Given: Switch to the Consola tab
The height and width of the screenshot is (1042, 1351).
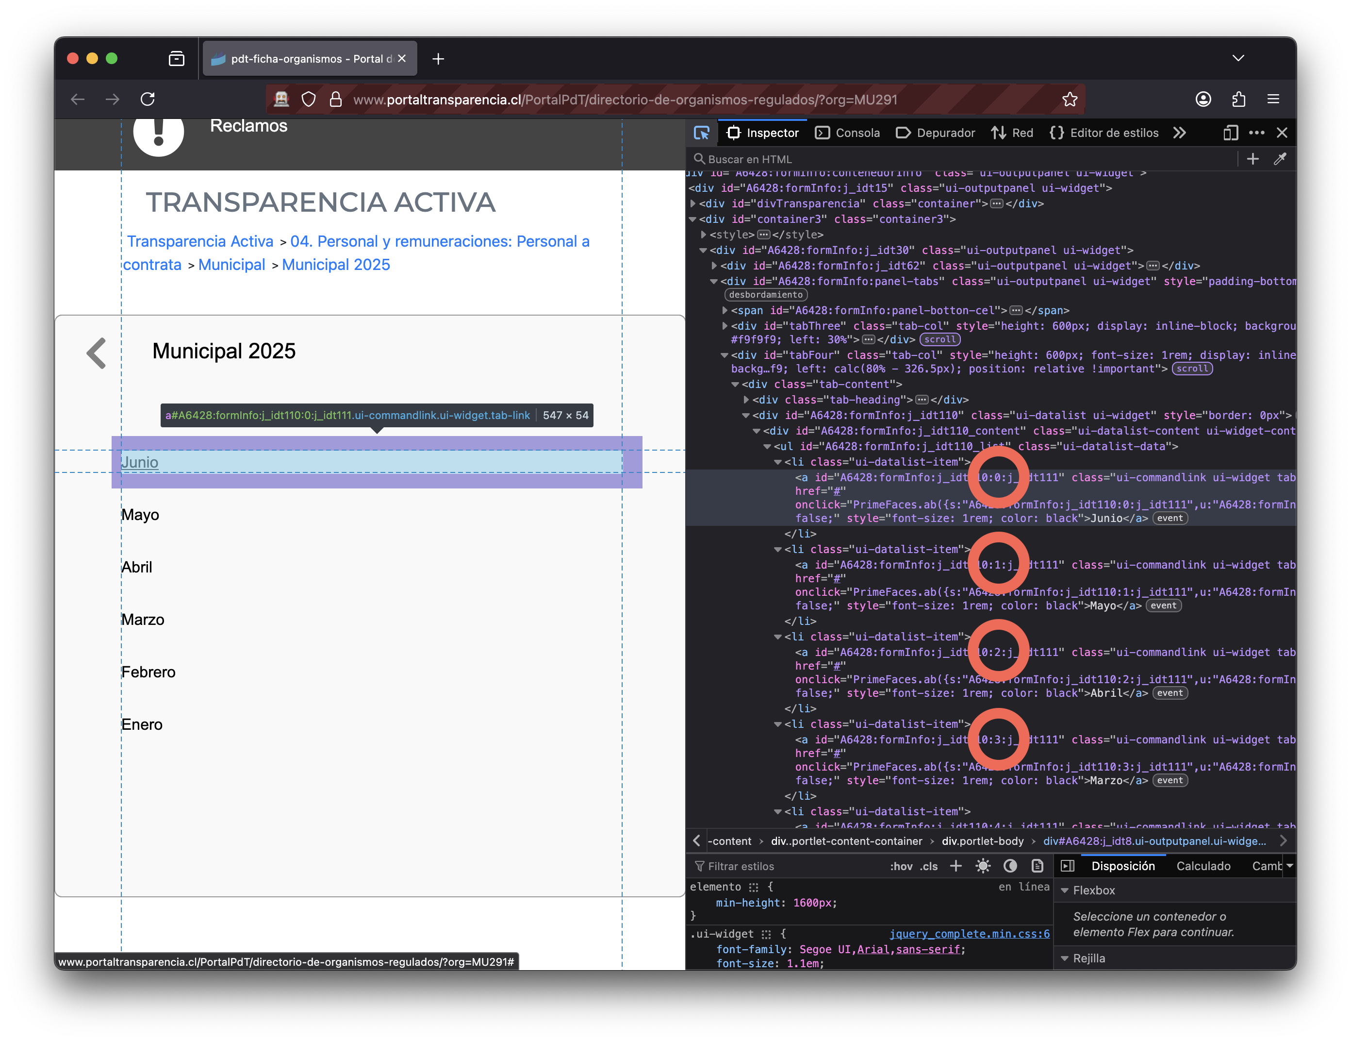Looking at the screenshot, I should 847,133.
